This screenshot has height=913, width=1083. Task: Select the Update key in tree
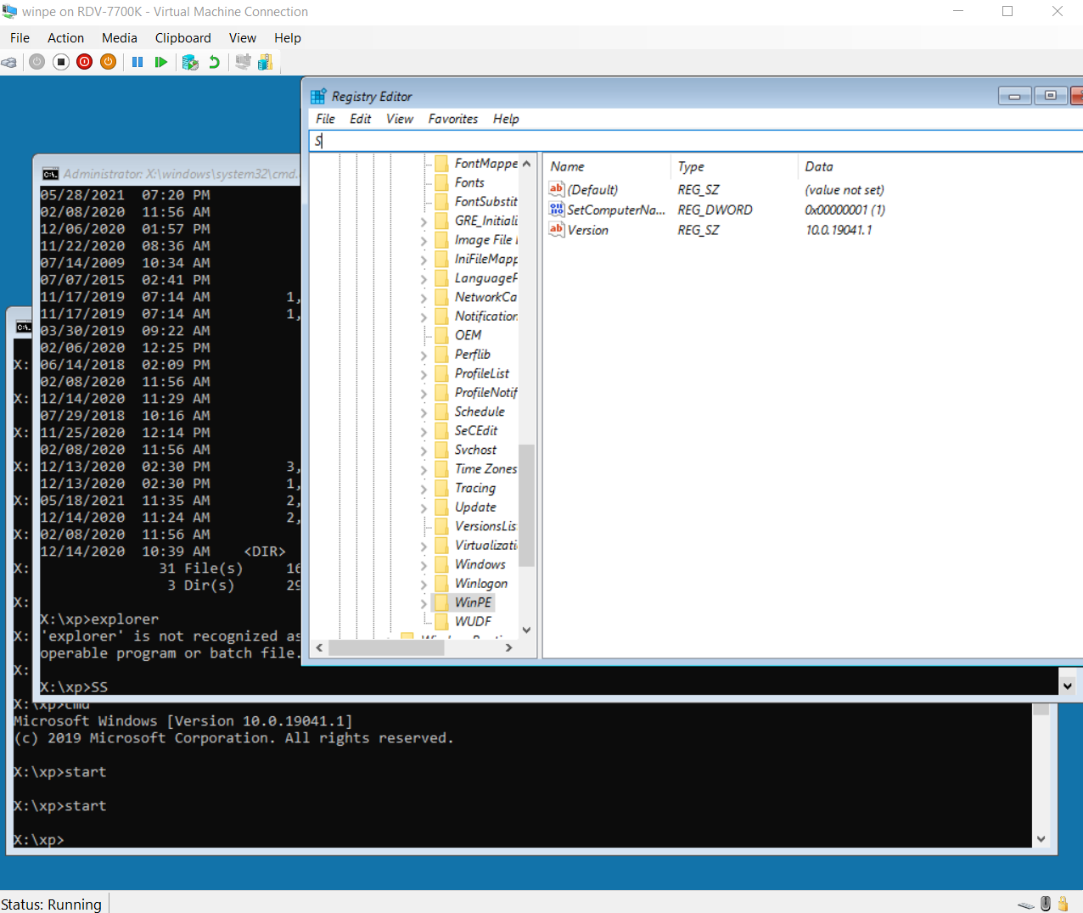tap(475, 507)
